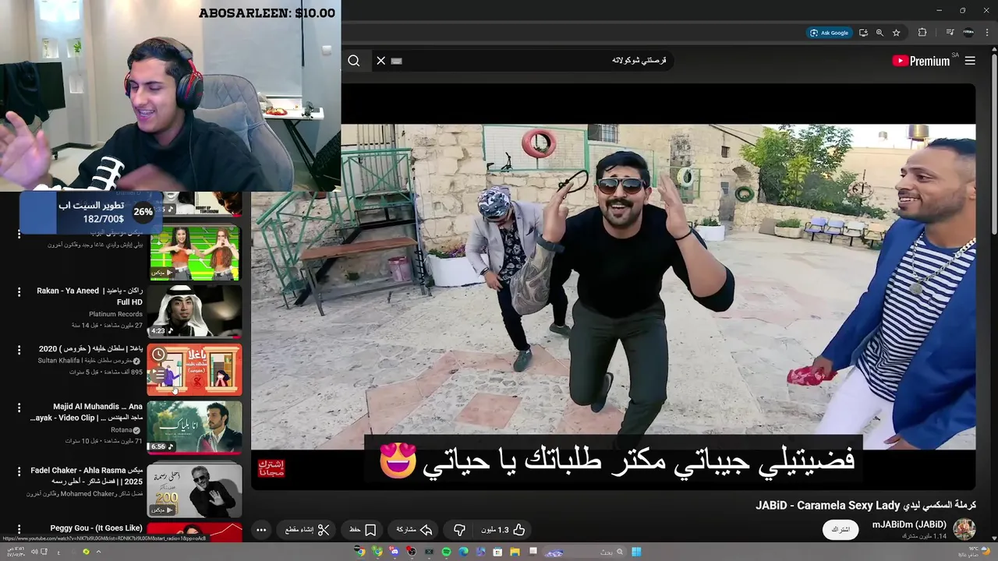Open options menu for Rakan - Ya Aneed

(x=19, y=292)
